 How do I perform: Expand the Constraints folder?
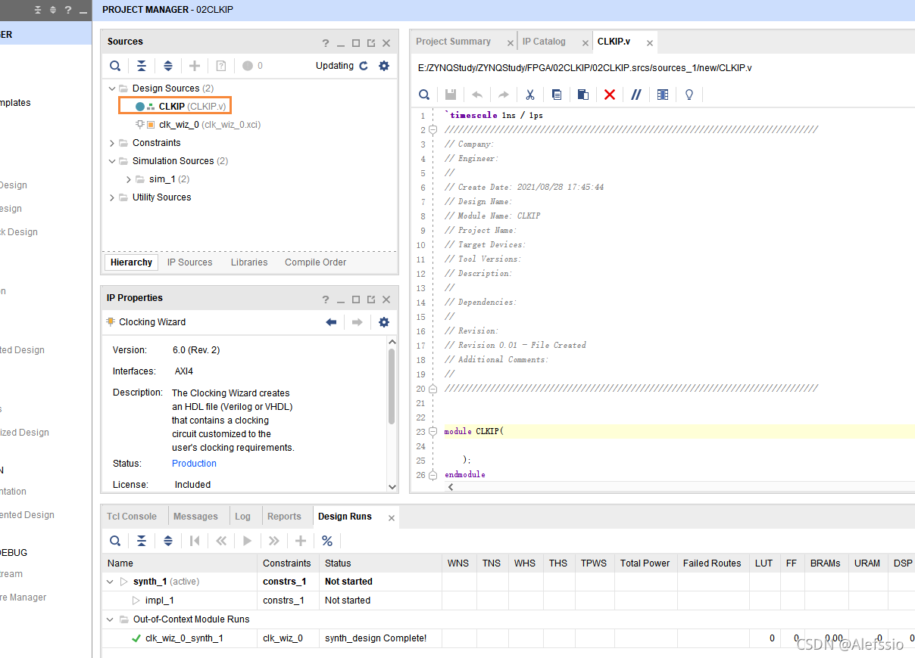[112, 143]
